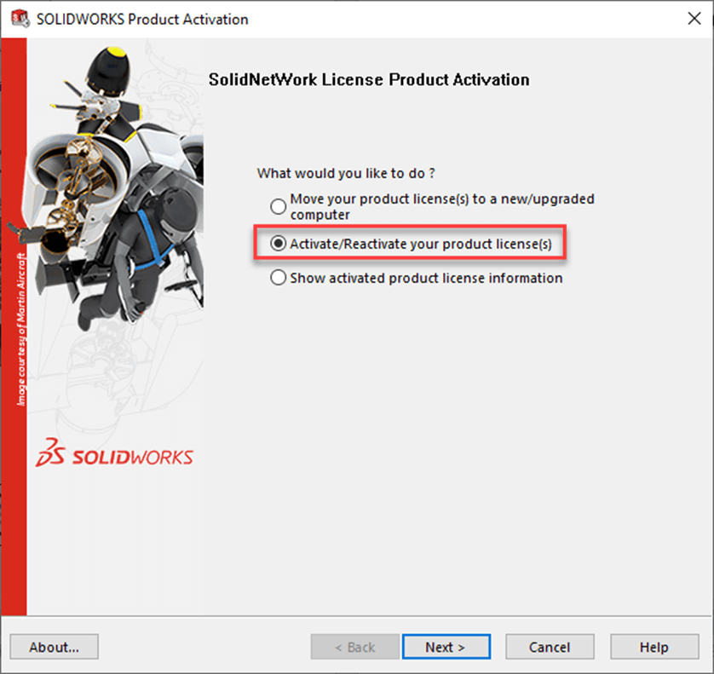Select Show activated product license information
The image size is (714, 674).
click(x=278, y=278)
